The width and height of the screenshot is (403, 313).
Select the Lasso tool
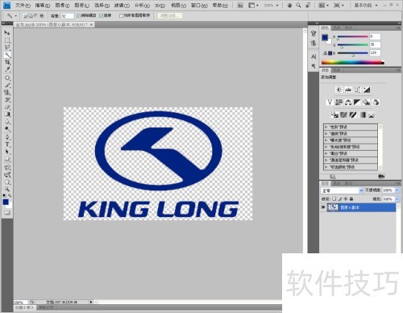[7, 48]
